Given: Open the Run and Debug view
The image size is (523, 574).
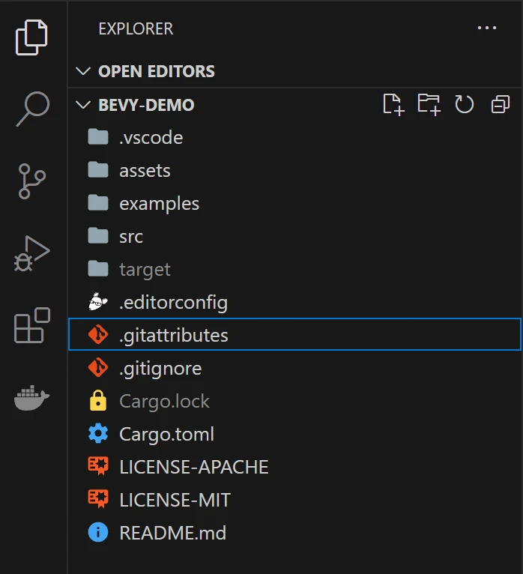Looking at the screenshot, I should [32, 253].
